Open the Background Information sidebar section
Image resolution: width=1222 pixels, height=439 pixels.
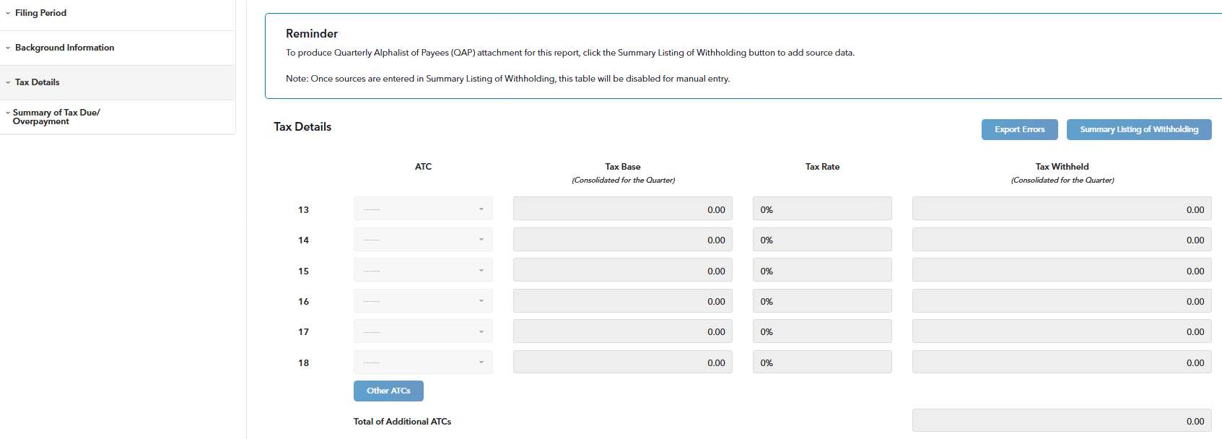pos(64,48)
